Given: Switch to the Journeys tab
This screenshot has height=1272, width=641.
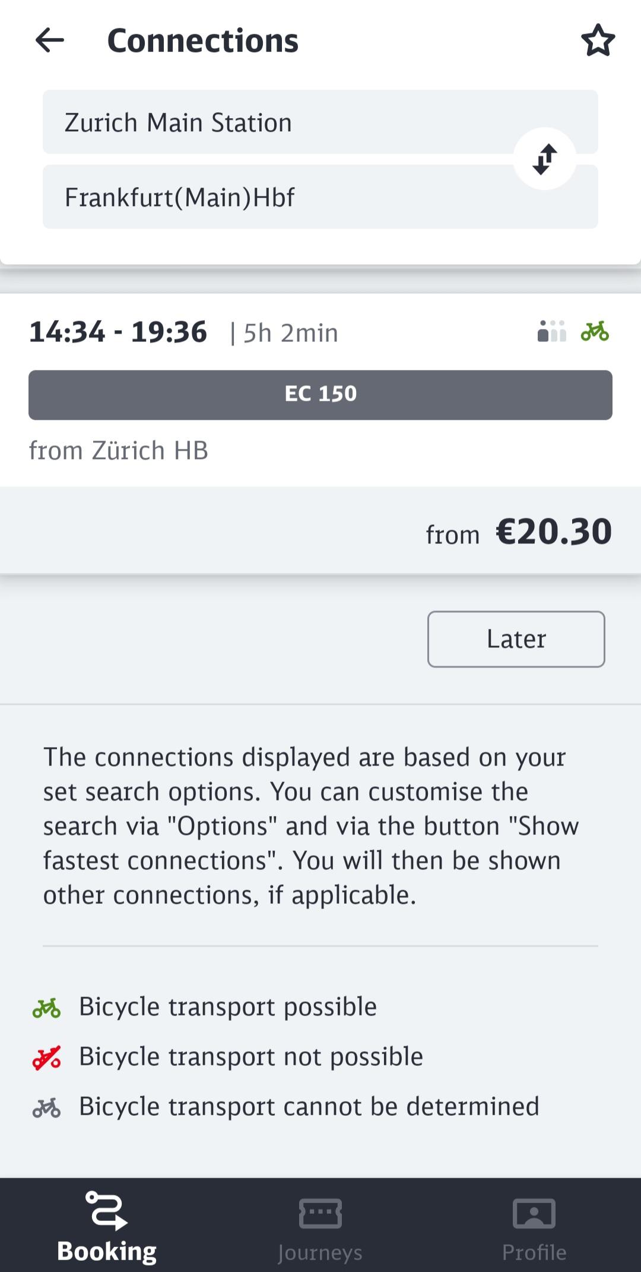Looking at the screenshot, I should pyautogui.click(x=320, y=1224).
